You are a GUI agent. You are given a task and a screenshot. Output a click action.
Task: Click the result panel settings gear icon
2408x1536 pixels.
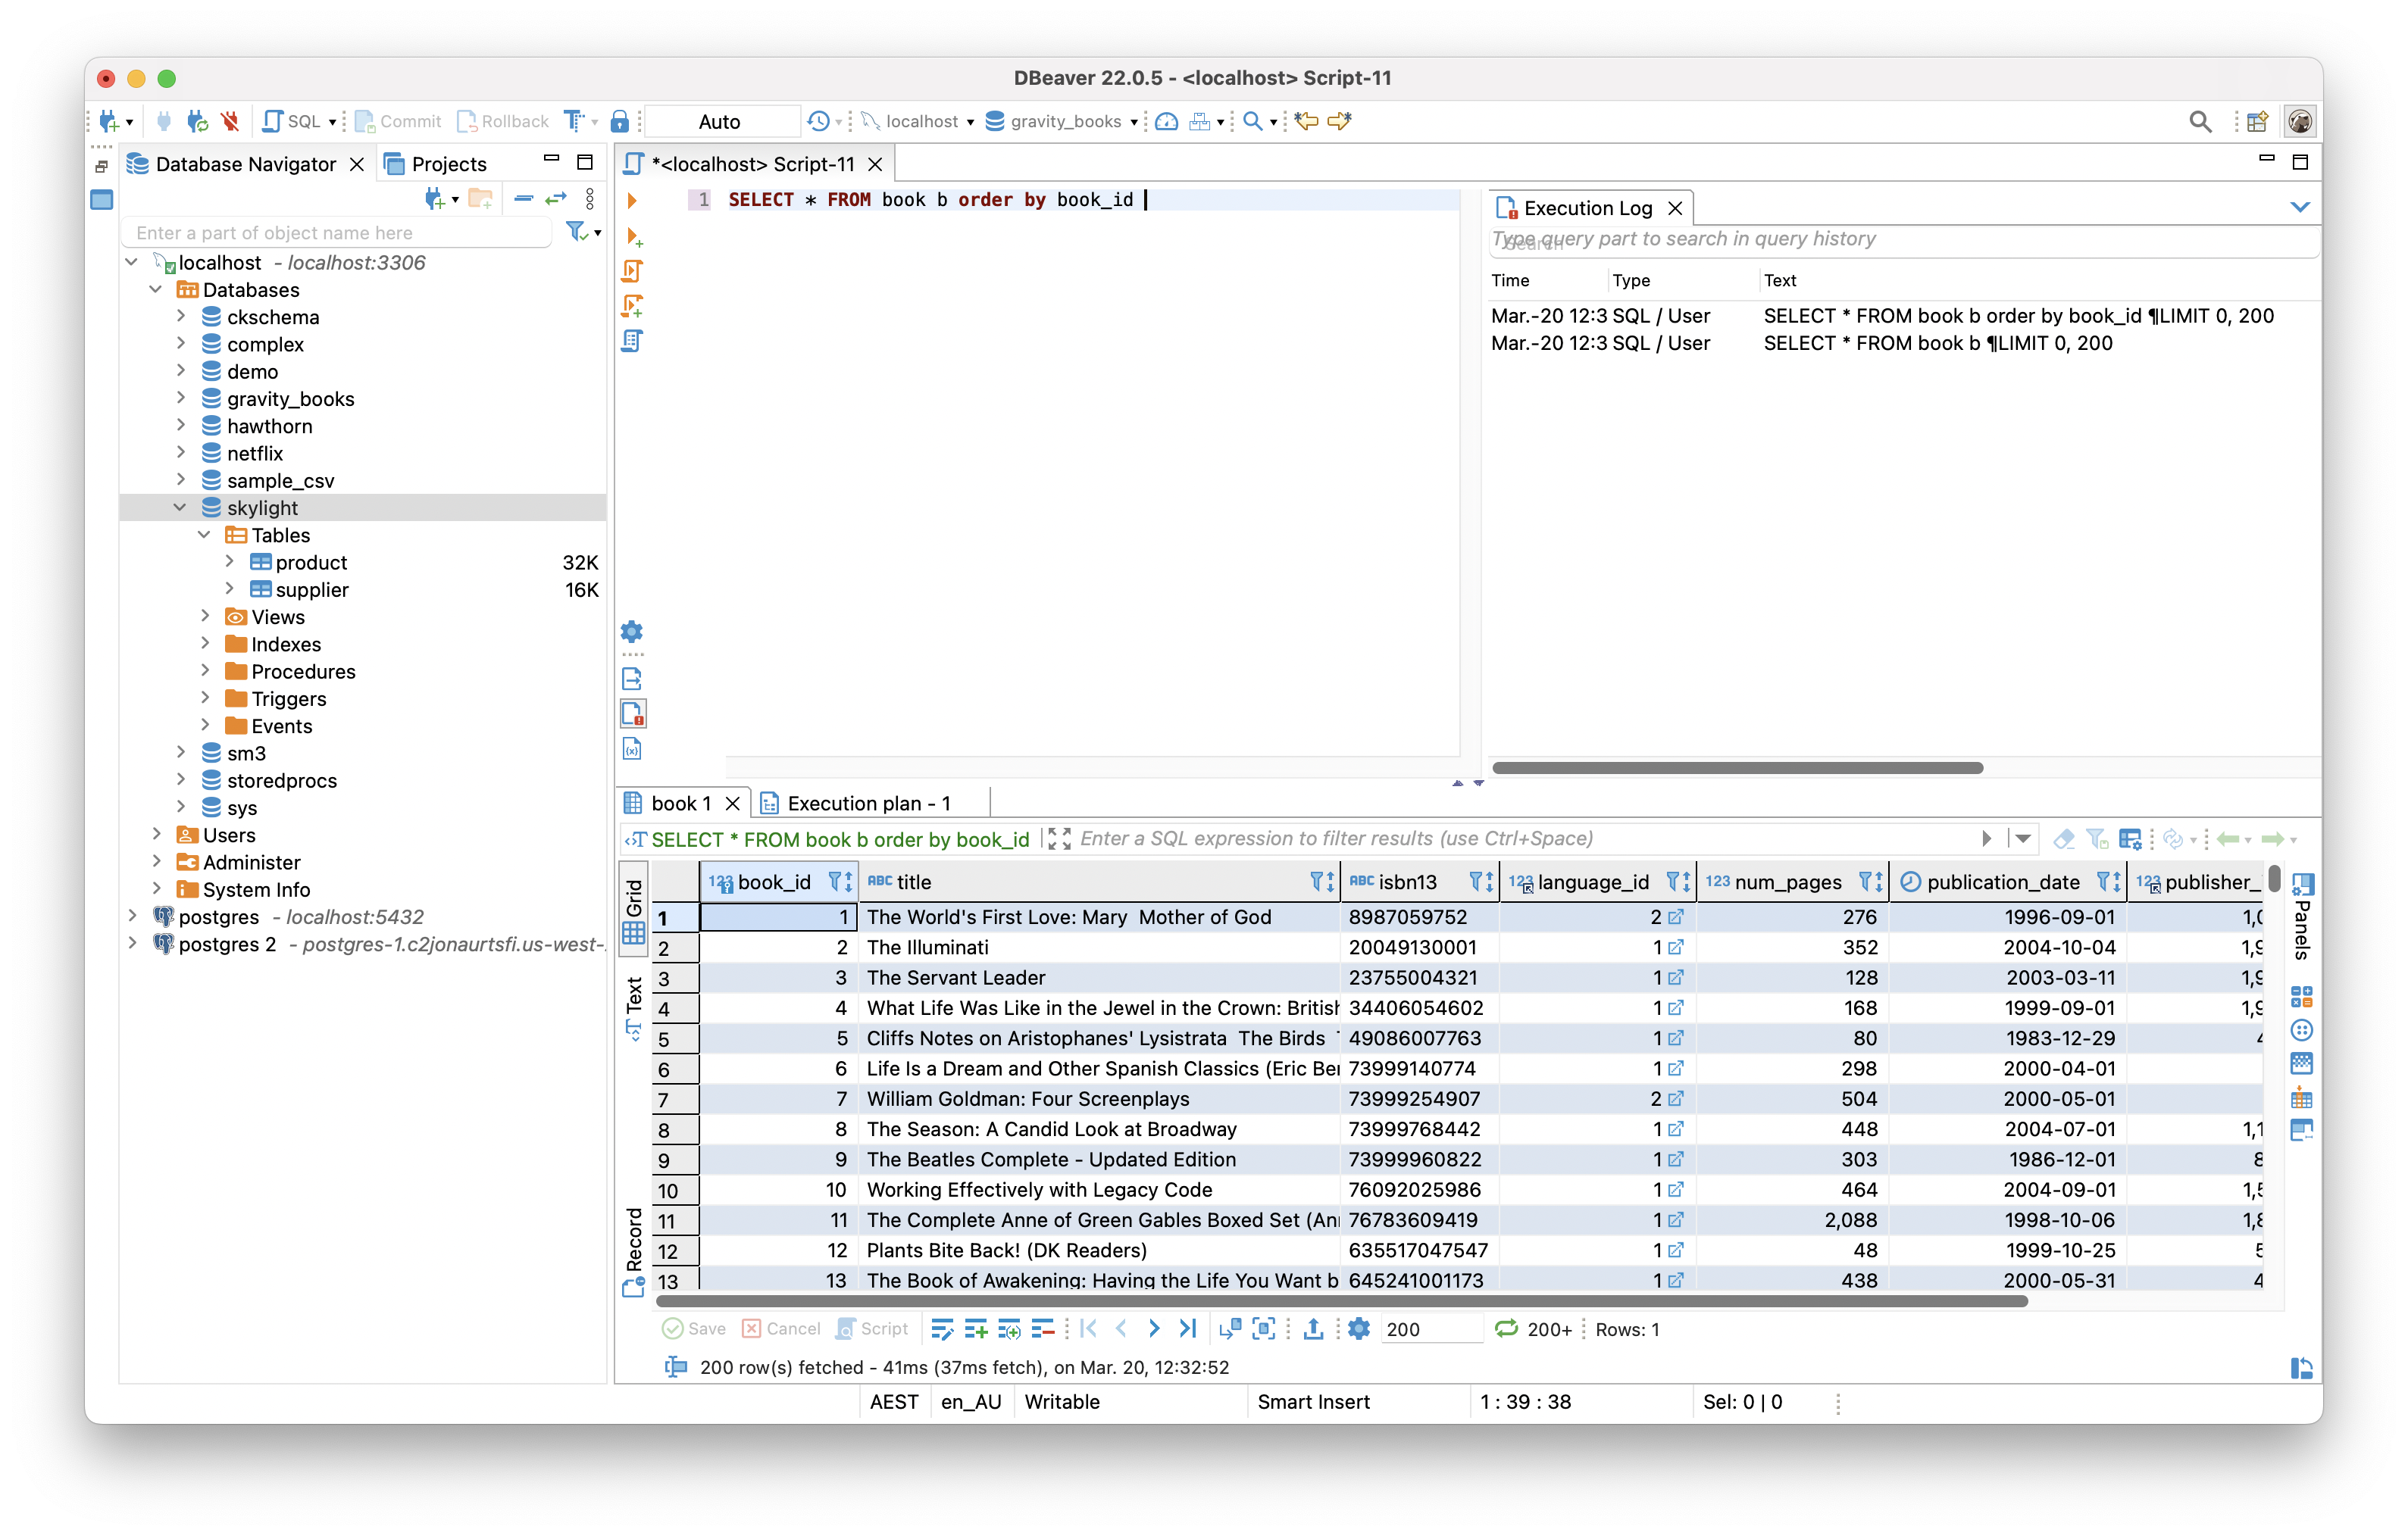click(x=1358, y=1328)
